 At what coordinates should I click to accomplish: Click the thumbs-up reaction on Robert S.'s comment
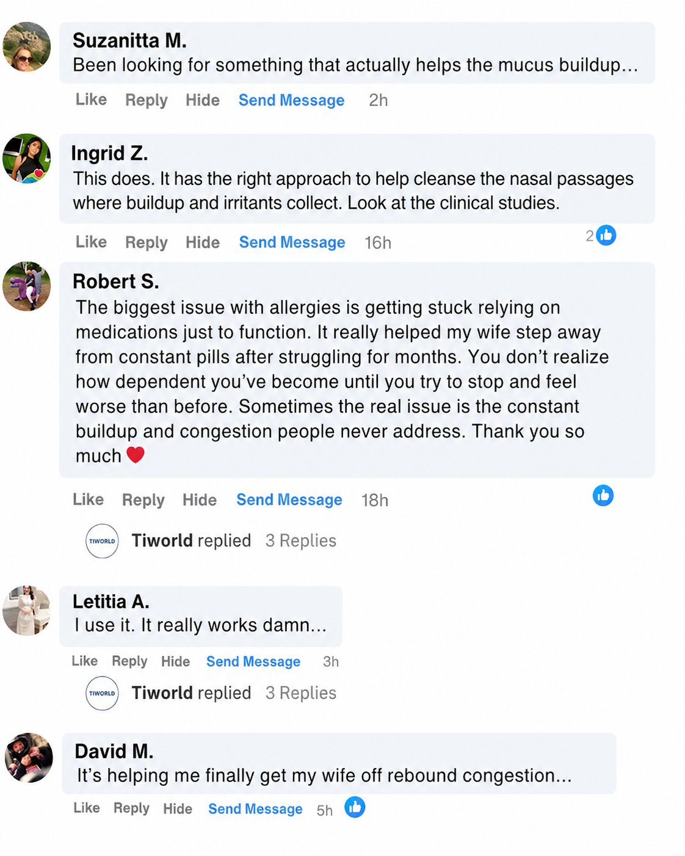pyautogui.click(x=603, y=496)
